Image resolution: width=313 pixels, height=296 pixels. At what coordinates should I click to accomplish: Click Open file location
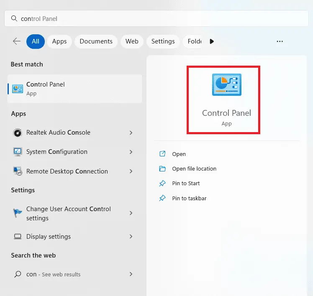pos(194,169)
